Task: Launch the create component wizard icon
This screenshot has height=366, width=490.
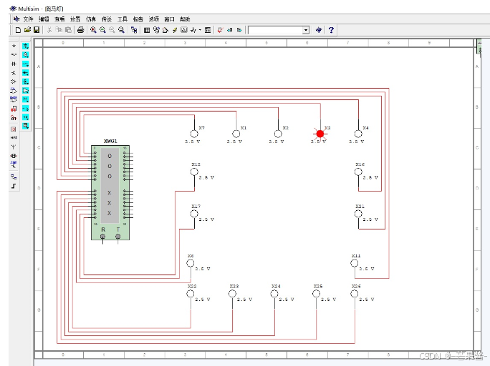Action: click(165, 30)
